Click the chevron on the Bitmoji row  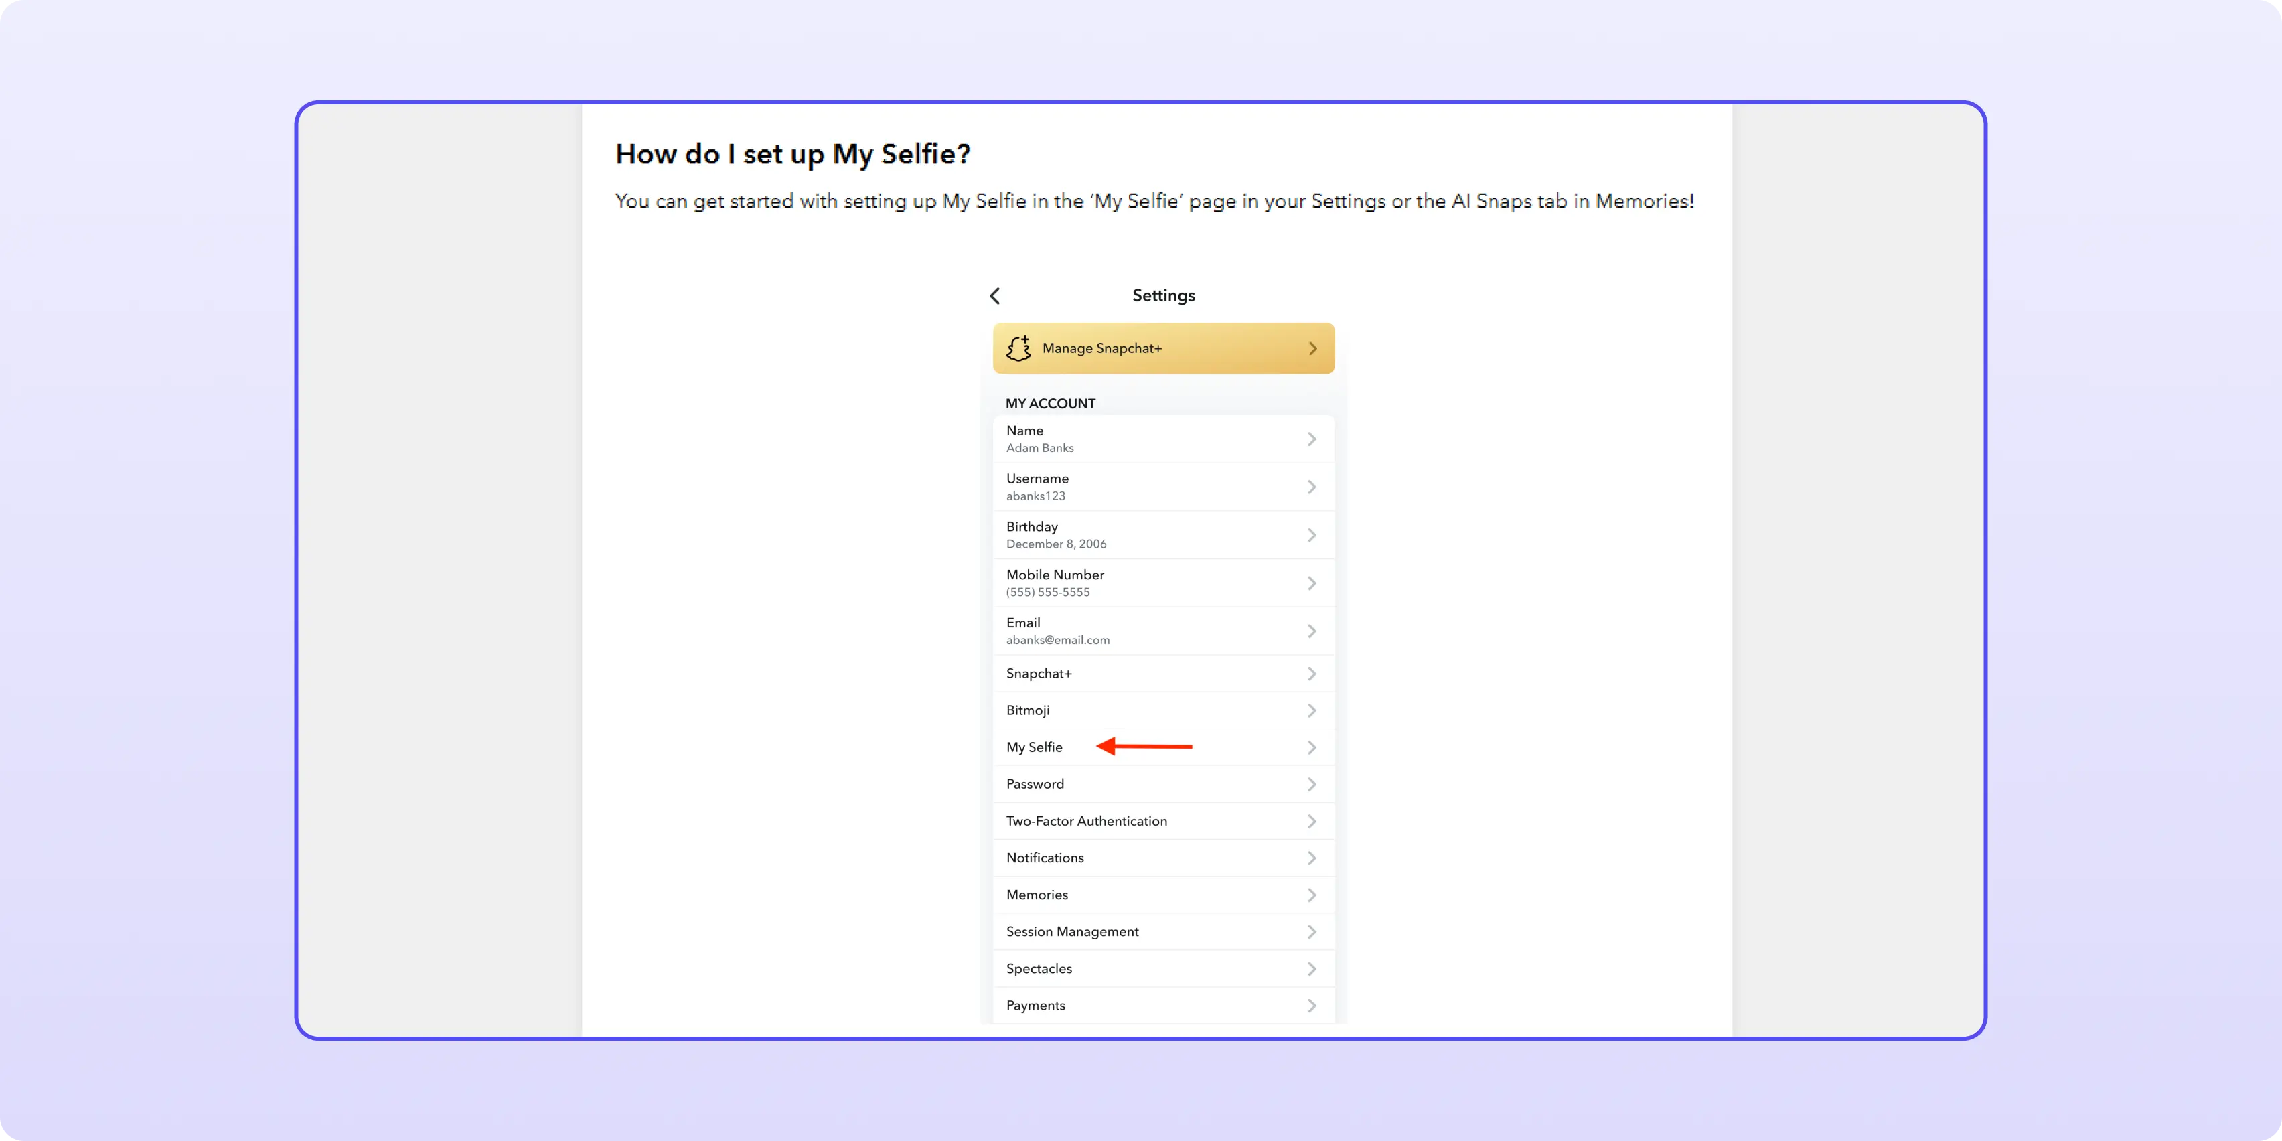click(1311, 711)
